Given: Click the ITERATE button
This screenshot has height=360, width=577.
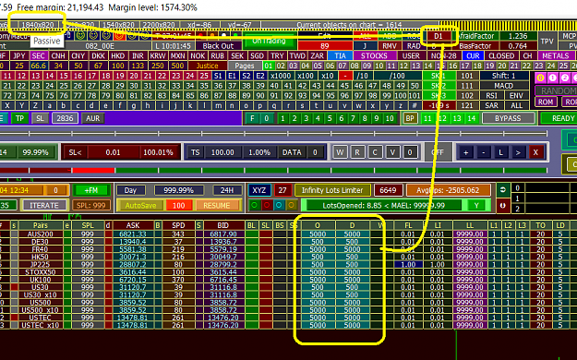Looking at the screenshot, I should pos(44,205).
